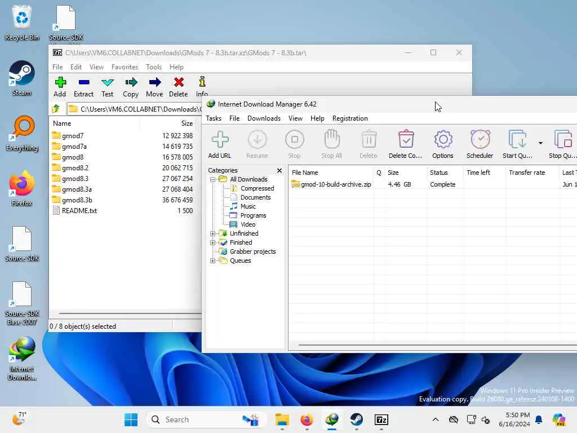
Task: Open the Scheduler clock icon
Action: tap(480, 140)
